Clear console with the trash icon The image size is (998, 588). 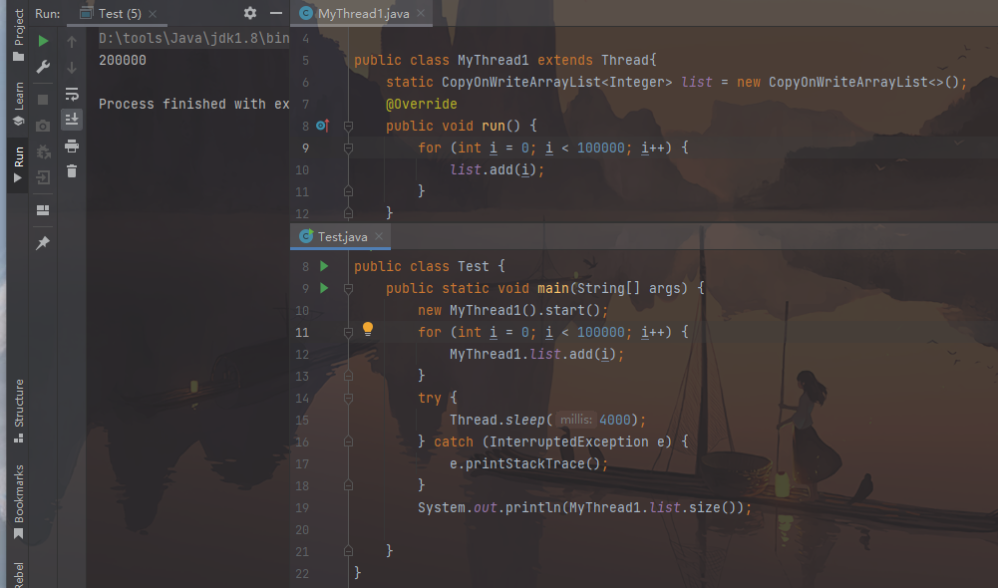click(x=72, y=171)
